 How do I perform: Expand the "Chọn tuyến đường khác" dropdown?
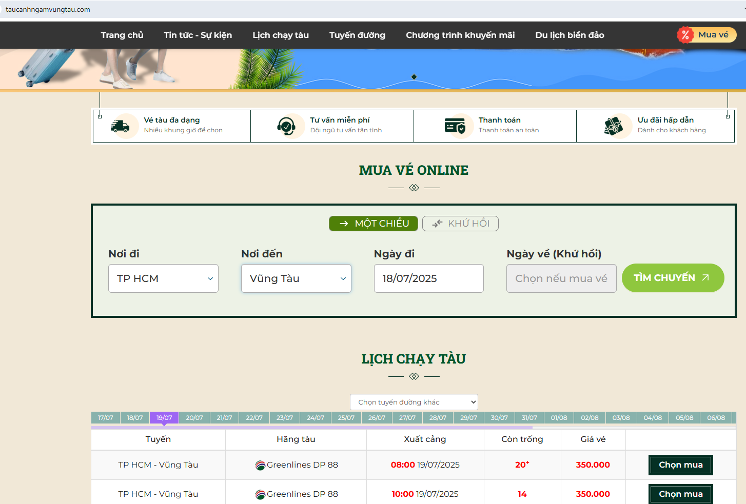[414, 402]
